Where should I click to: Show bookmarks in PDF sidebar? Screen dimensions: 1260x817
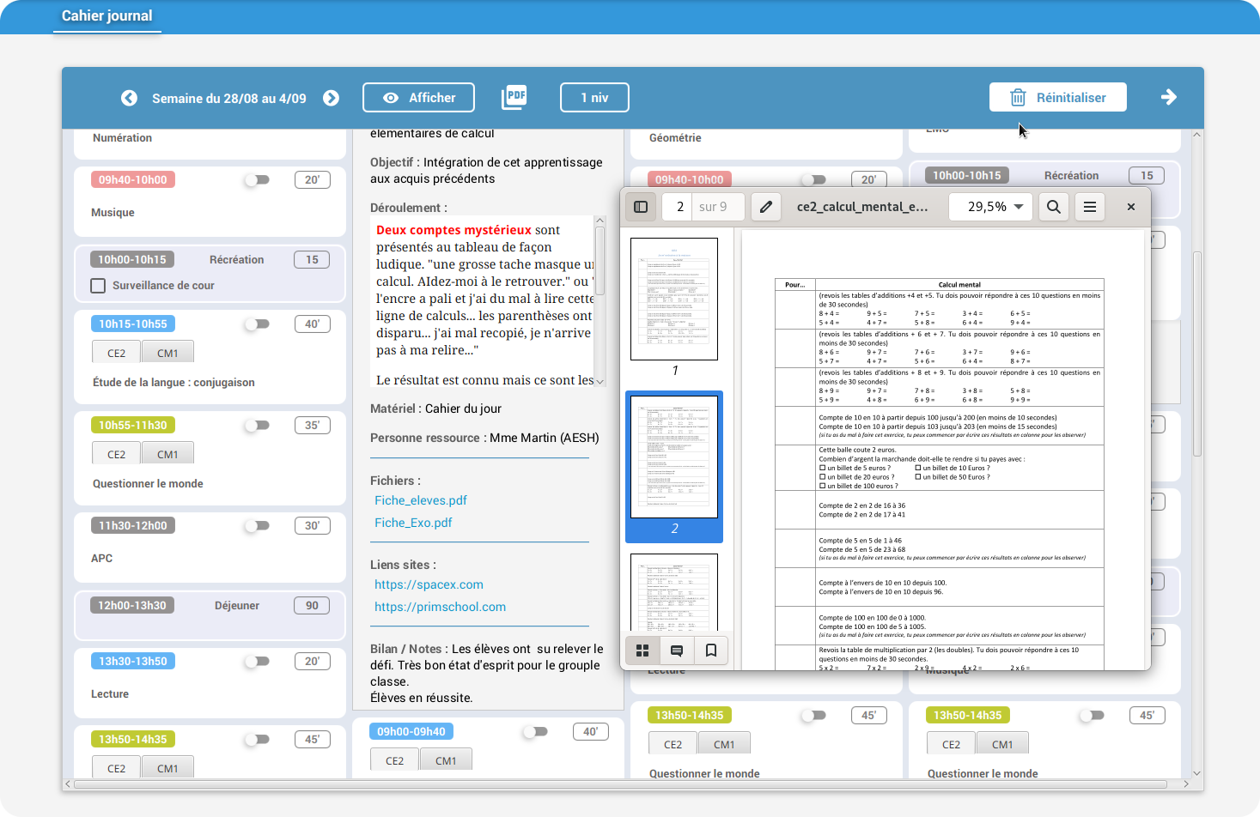tap(711, 651)
